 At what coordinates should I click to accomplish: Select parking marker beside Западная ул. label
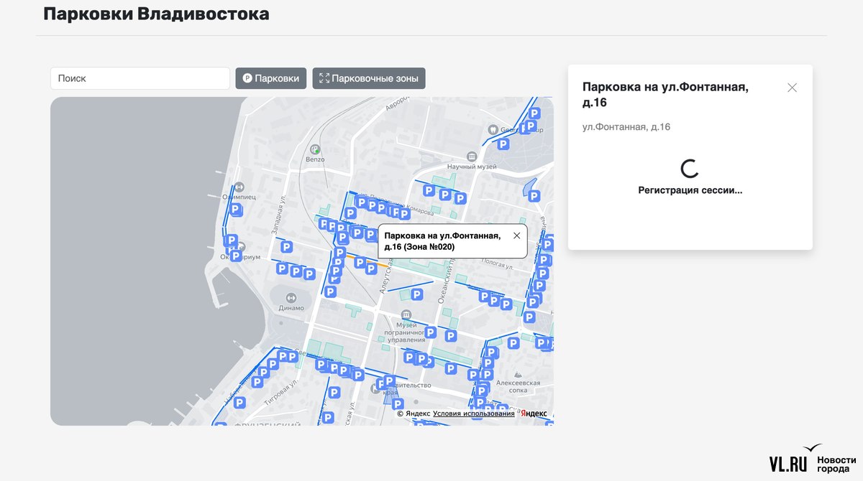[x=286, y=247]
